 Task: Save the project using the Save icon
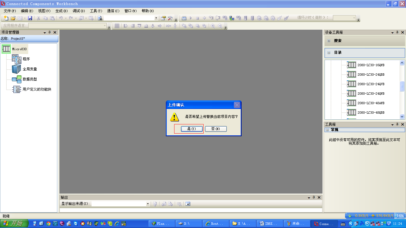pyautogui.click(x=30, y=18)
